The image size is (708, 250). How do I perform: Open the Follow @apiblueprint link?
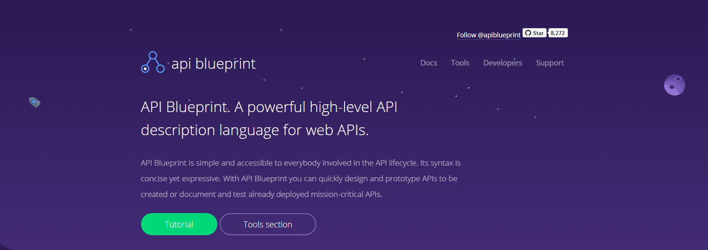coord(488,35)
